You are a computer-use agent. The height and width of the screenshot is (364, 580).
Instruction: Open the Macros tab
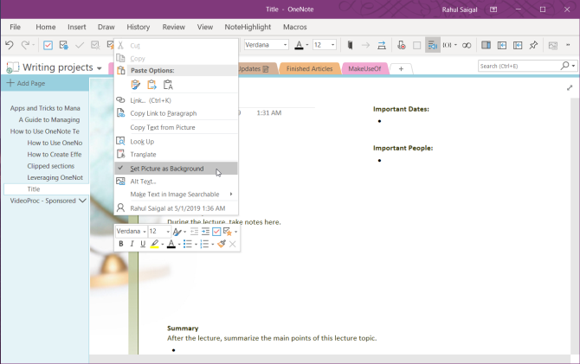(295, 27)
